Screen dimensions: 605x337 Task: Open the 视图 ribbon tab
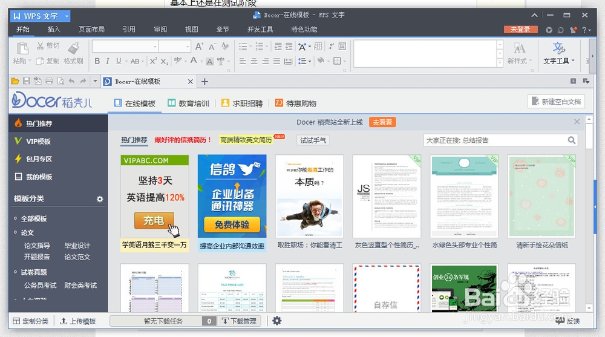point(191,29)
